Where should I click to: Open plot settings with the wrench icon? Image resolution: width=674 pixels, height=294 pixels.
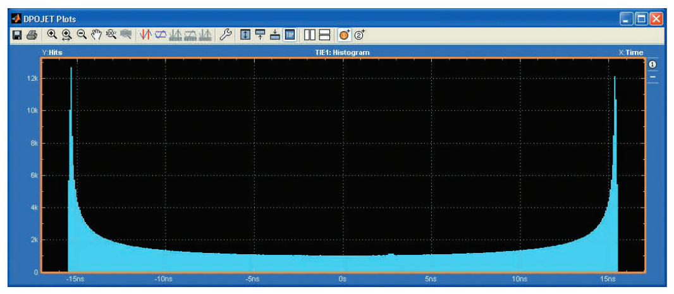225,36
